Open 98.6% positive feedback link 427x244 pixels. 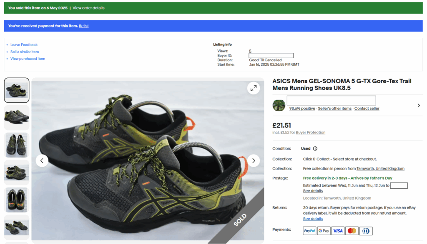pyautogui.click(x=302, y=108)
